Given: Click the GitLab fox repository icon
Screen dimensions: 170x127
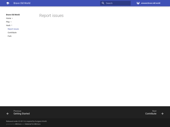Looking at the screenshot, I should tap(138, 3).
